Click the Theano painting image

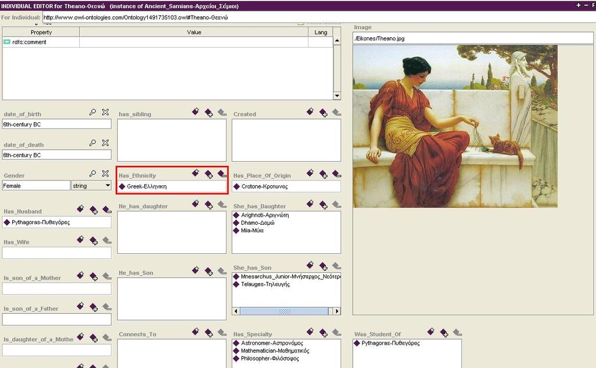tap(455, 126)
